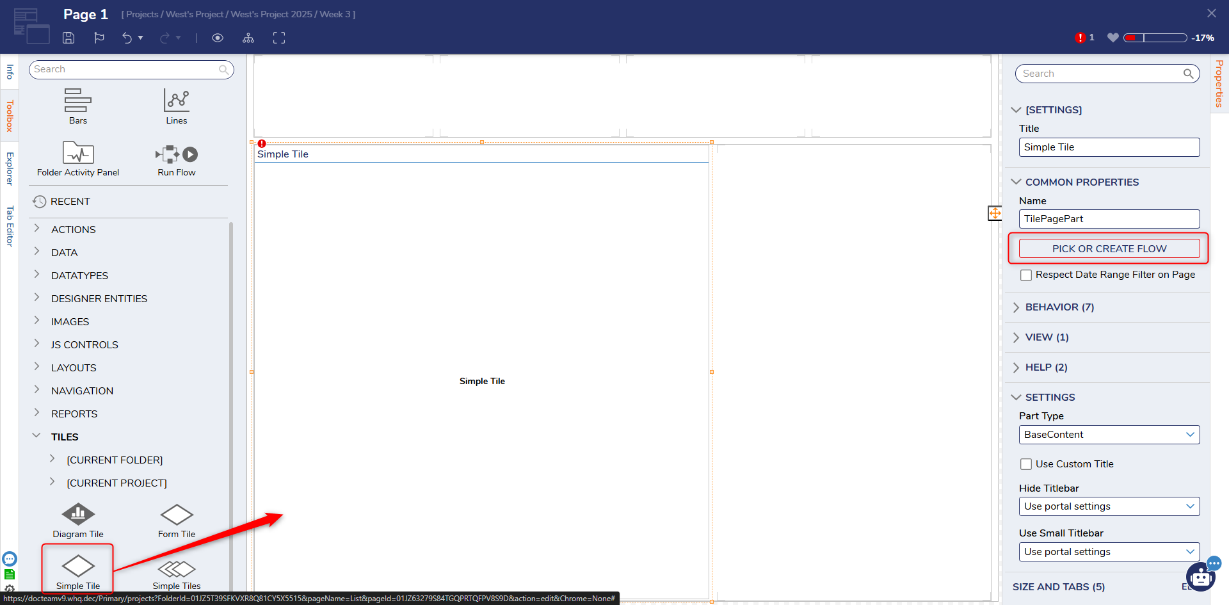1229x605 pixels.
Task: Click the eye preview icon
Action: 218,38
